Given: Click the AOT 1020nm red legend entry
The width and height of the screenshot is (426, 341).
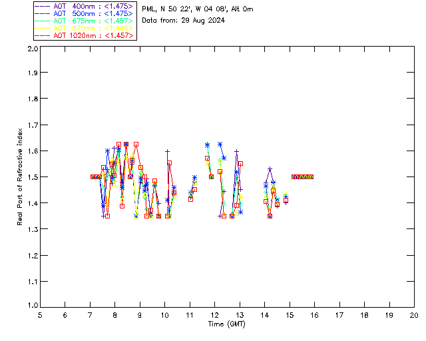Looking at the screenshot, I should [93, 35].
